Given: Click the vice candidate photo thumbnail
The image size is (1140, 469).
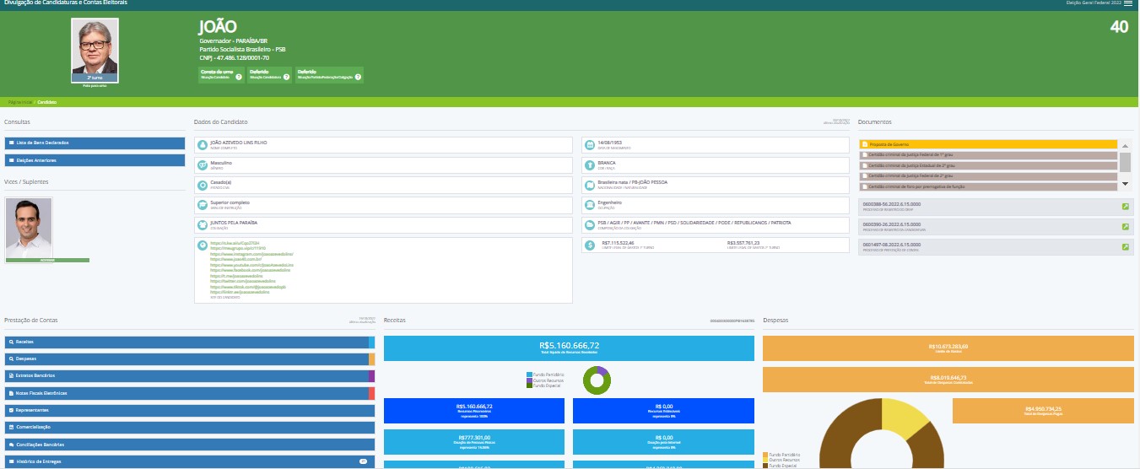Looking at the screenshot, I should click(x=29, y=228).
